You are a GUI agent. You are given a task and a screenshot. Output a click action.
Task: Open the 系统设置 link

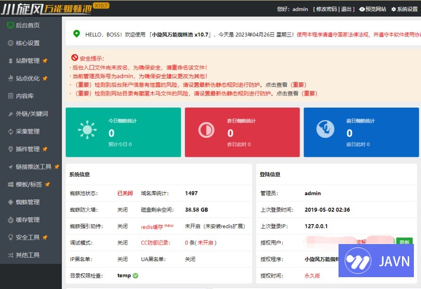pyautogui.click(x=404, y=9)
